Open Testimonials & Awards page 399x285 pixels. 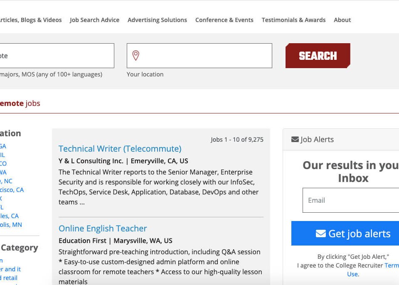click(x=294, y=20)
